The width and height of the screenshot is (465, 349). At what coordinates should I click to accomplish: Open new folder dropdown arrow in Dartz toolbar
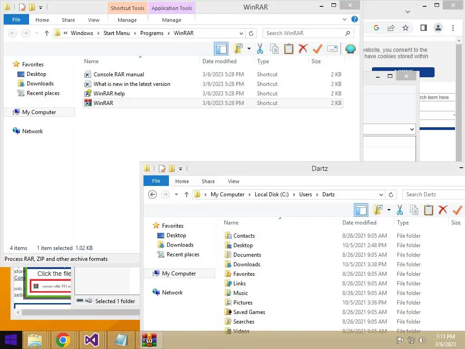click(389, 210)
